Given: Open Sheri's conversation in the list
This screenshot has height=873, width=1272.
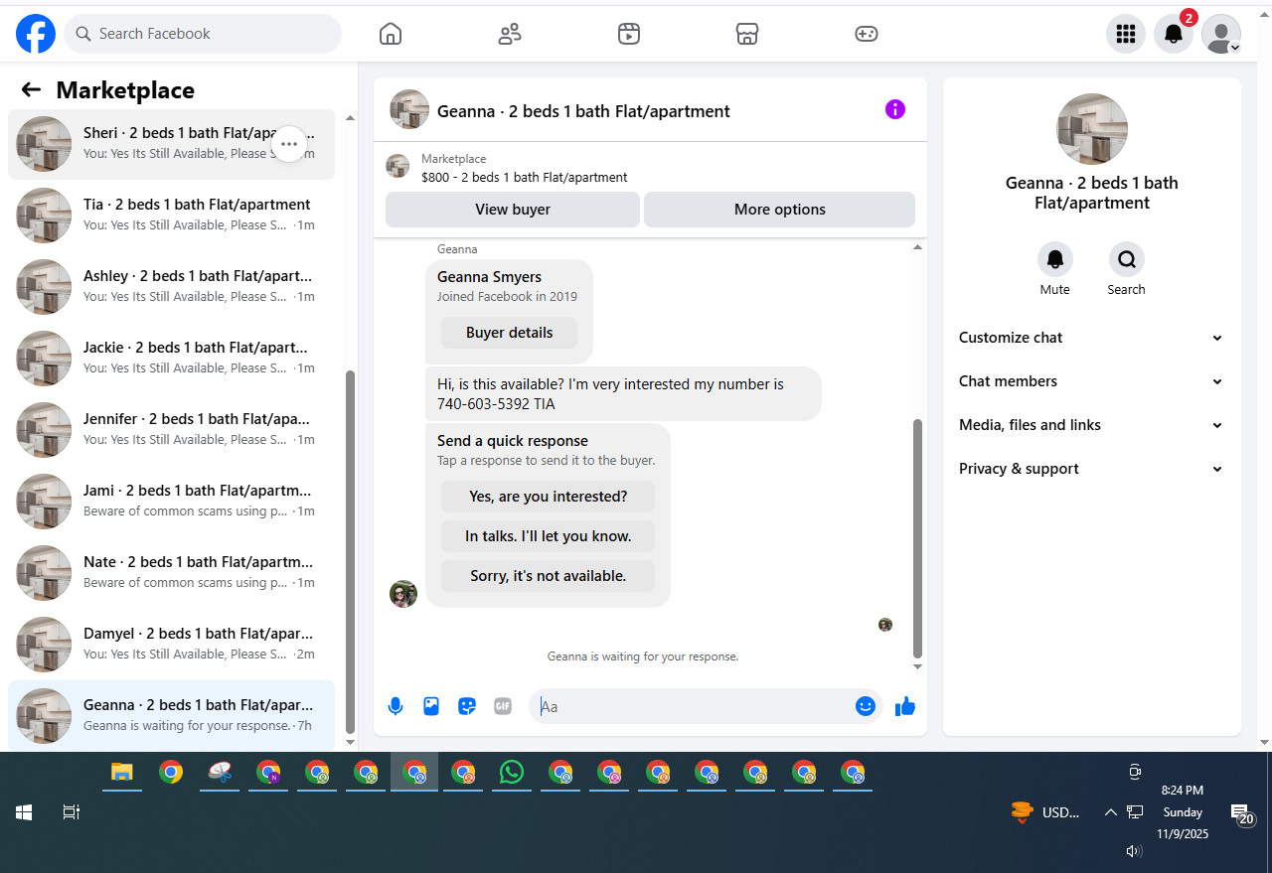Looking at the screenshot, I should click(x=171, y=144).
